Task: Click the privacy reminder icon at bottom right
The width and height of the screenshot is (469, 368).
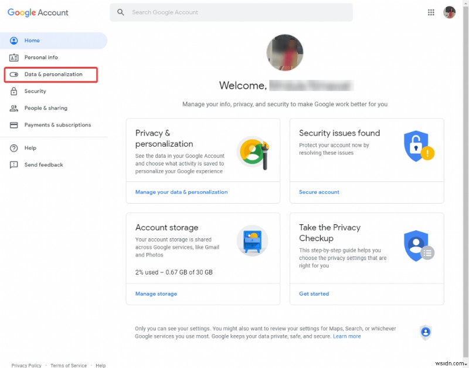Action: 426,332
